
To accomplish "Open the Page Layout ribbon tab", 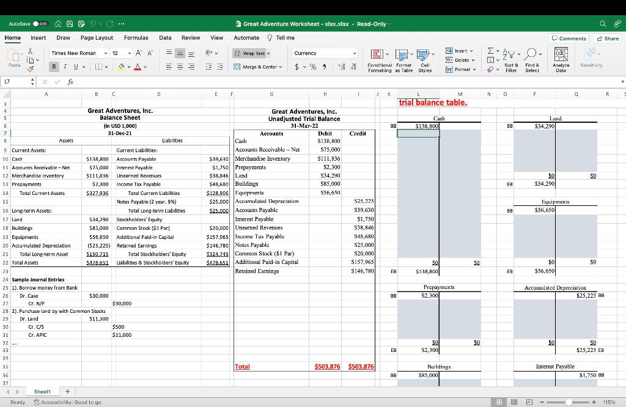I will pos(97,37).
